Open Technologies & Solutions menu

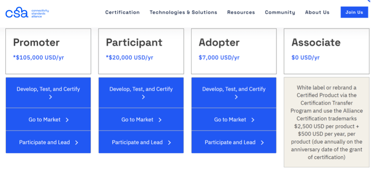coord(183,12)
